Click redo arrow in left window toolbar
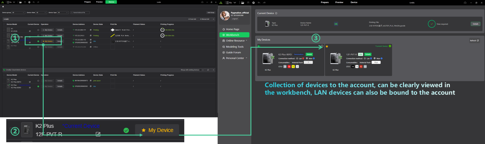This screenshot has height=144, width=485. (x=38, y=2)
